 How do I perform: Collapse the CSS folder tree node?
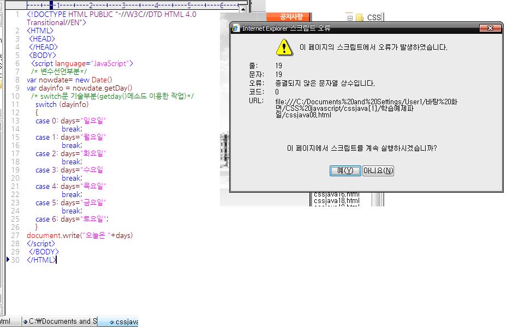tap(350, 18)
